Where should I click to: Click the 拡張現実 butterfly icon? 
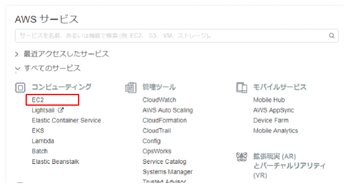tap(242, 157)
